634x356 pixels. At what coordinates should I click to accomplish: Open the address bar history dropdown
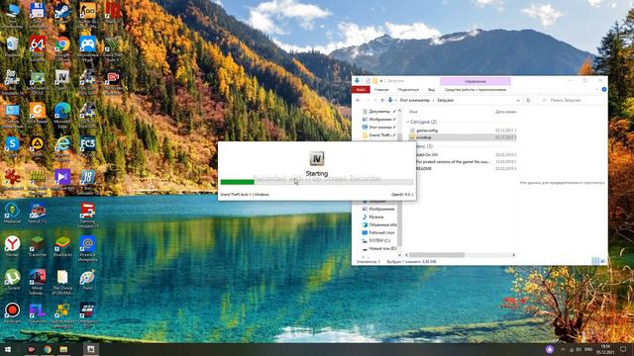point(518,100)
